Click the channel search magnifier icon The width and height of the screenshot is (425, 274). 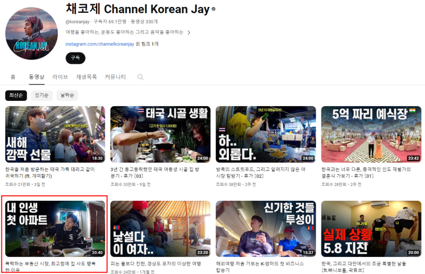140,77
